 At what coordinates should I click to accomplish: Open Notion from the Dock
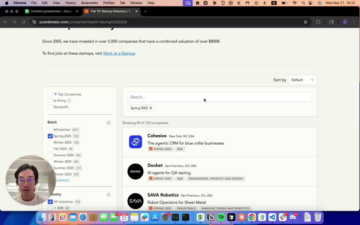(211, 217)
